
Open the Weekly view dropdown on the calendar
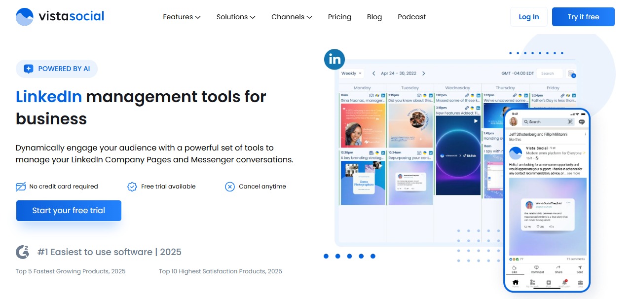(x=351, y=73)
